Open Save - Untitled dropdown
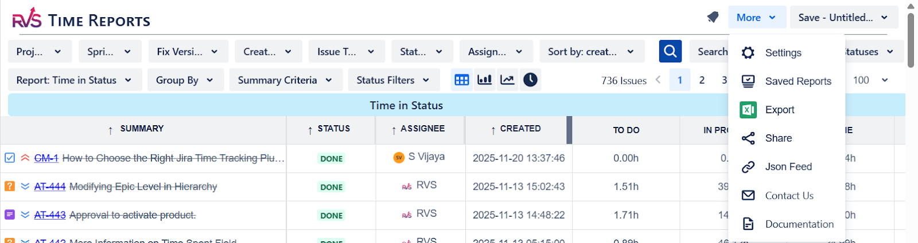The image size is (918, 243). click(x=844, y=18)
